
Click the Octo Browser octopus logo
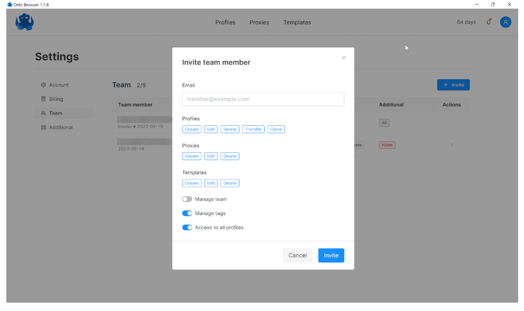click(24, 22)
